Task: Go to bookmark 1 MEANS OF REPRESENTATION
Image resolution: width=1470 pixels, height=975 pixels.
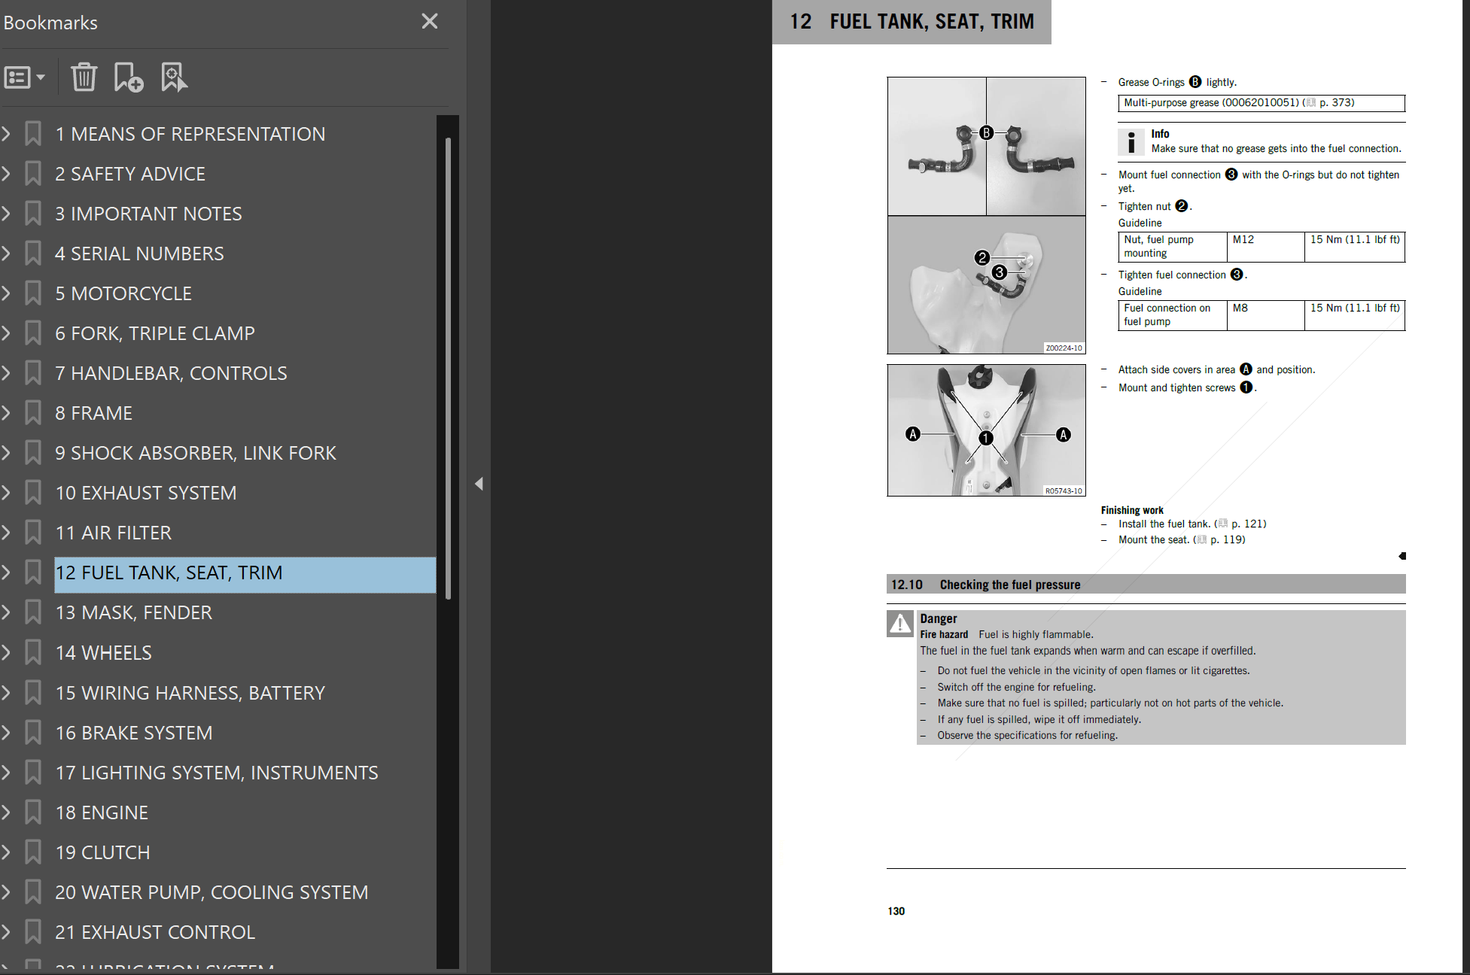Action: (190, 134)
